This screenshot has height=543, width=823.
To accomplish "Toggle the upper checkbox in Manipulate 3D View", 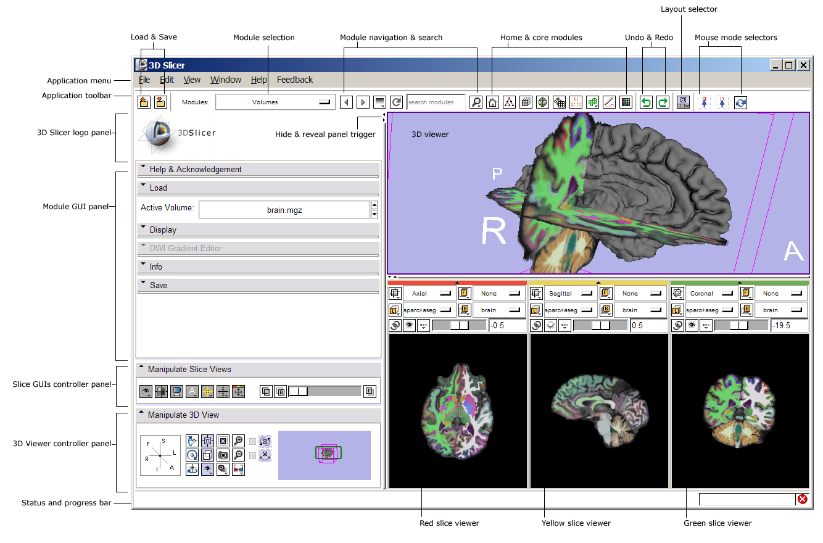I will click(x=252, y=441).
